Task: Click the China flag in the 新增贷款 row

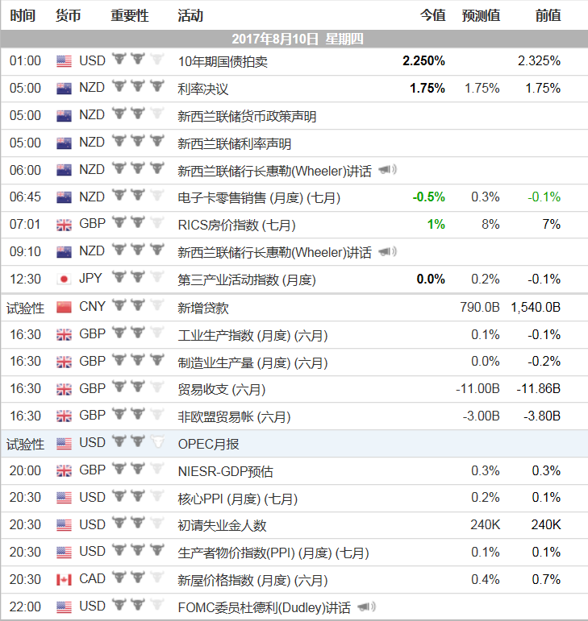Action: [64, 307]
